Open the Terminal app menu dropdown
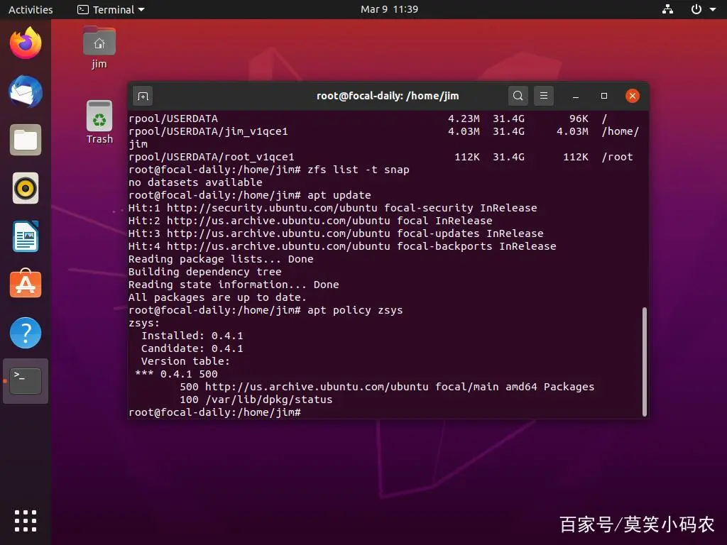727x545 pixels. 111,9
